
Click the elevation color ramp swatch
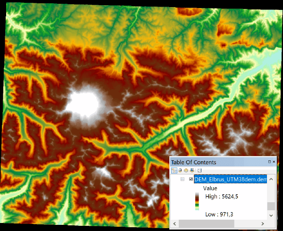point(197,201)
